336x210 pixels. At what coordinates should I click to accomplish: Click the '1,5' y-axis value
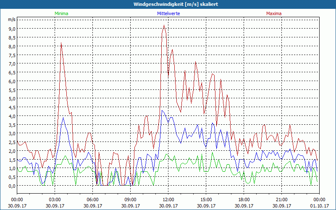point(12,160)
